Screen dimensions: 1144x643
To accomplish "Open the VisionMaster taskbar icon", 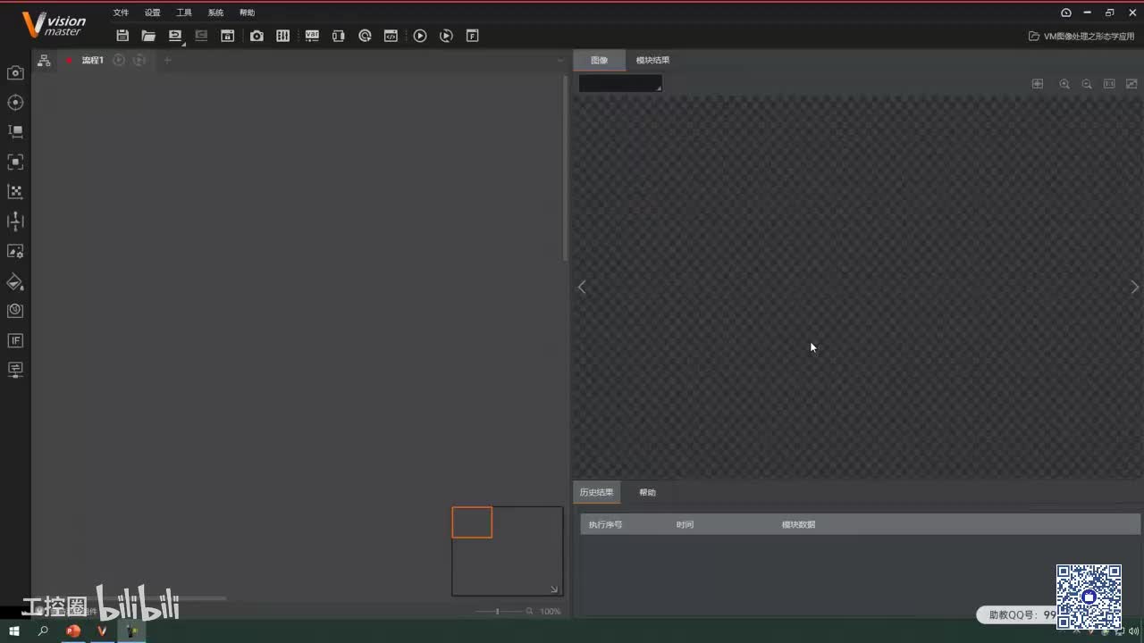I will tap(102, 630).
